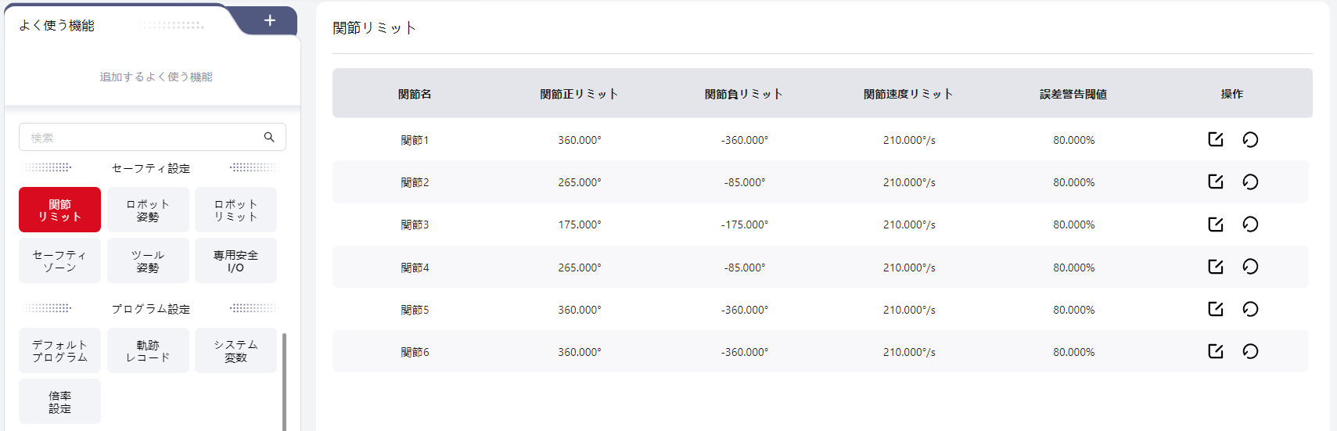Open デフォルトプログラム settings
The width and height of the screenshot is (1337, 431).
point(59,350)
